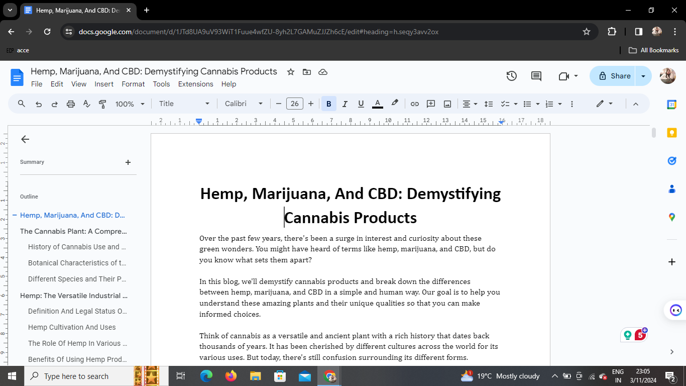Open version history clock icon
Image resolution: width=686 pixels, height=386 pixels.
[x=511, y=76]
